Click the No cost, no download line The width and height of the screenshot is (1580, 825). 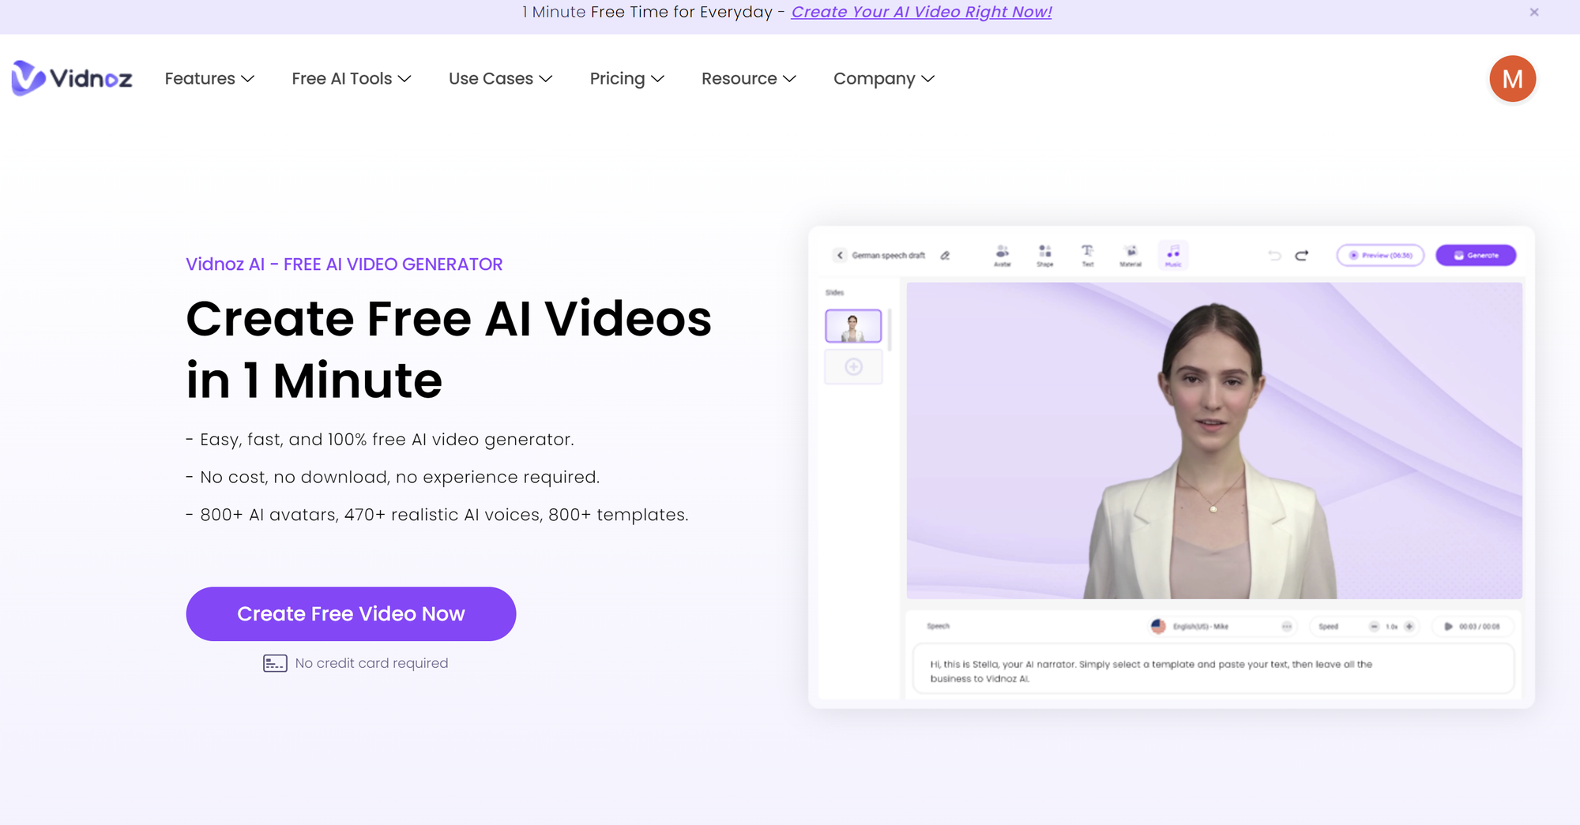[x=393, y=477]
